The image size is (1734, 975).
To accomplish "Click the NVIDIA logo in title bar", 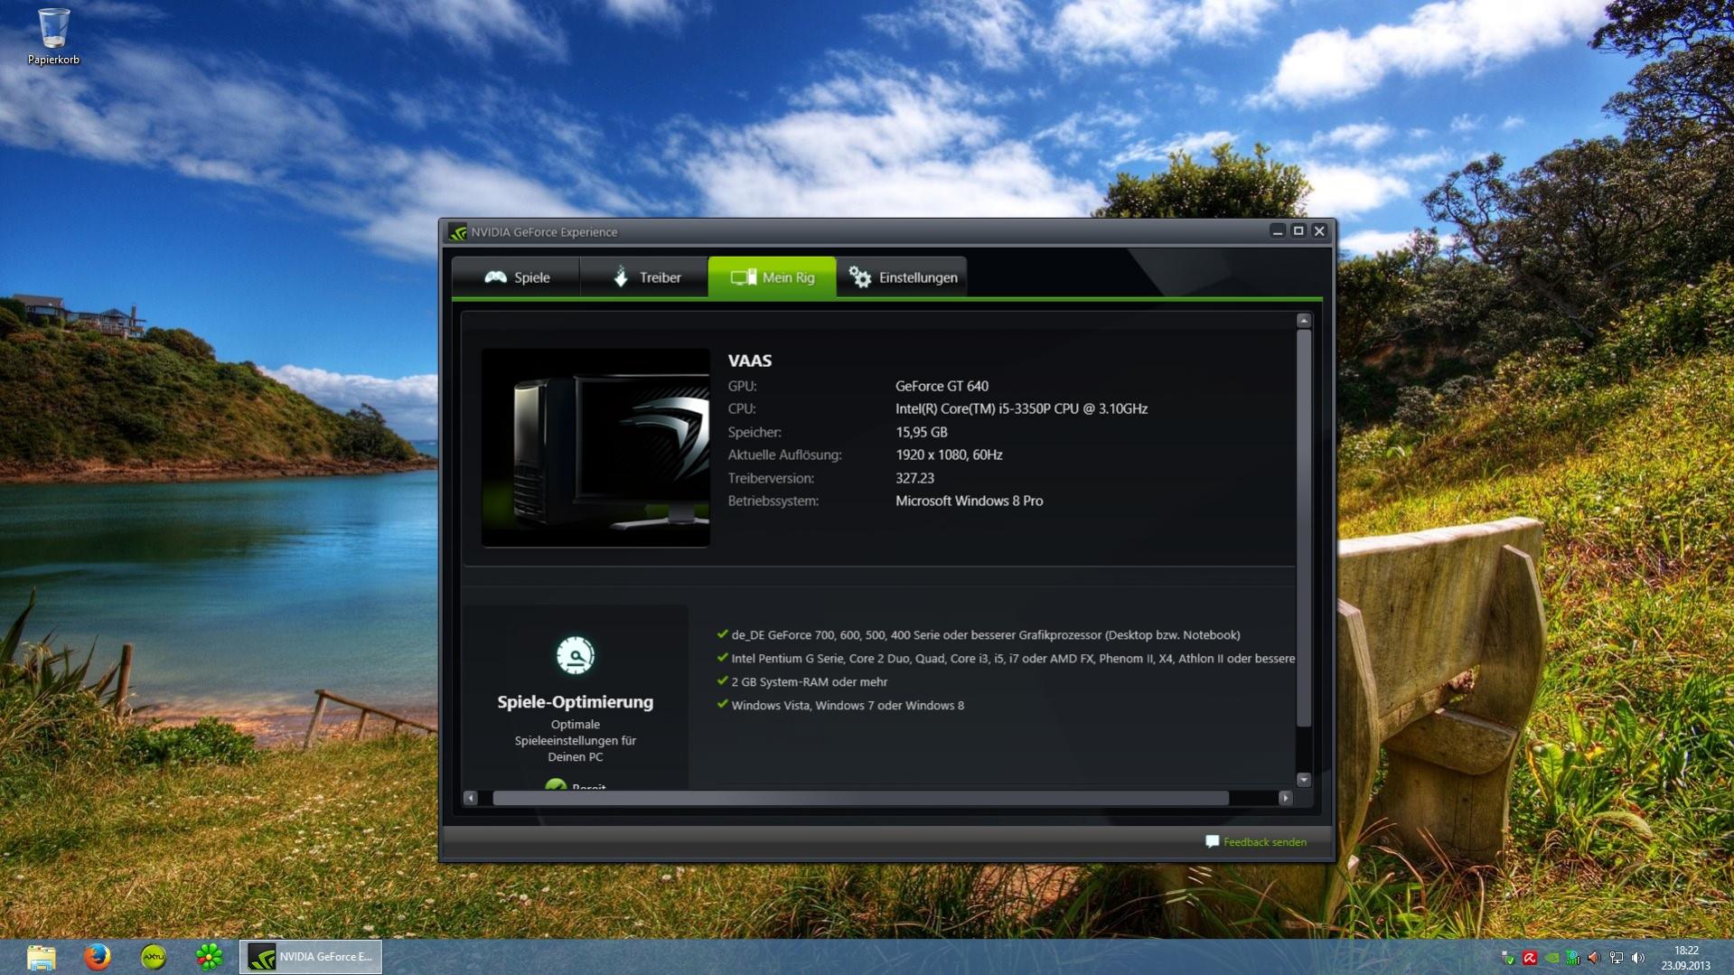I will [x=458, y=232].
